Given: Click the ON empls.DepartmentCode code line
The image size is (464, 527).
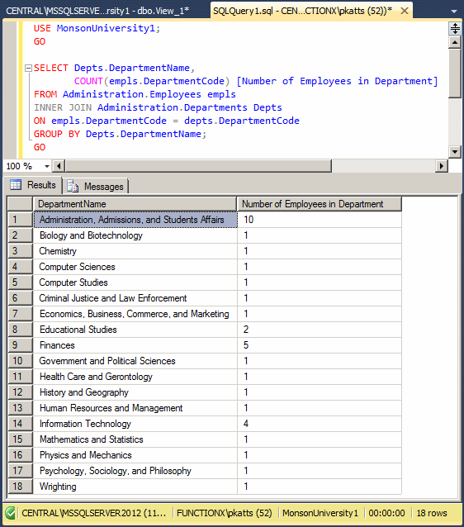Looking at the screenshot, I should 166,121.
